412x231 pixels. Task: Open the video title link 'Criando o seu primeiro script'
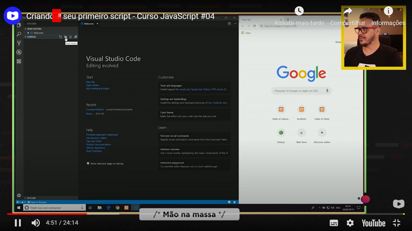pos(120,16)
